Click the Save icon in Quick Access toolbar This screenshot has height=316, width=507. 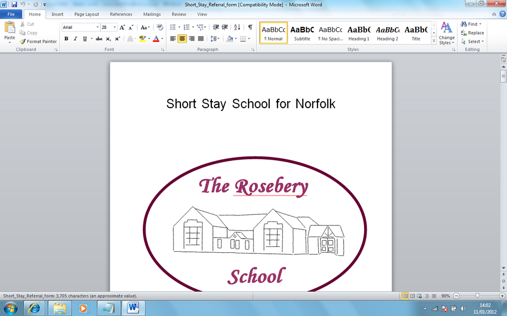click(x=14, y=5)
